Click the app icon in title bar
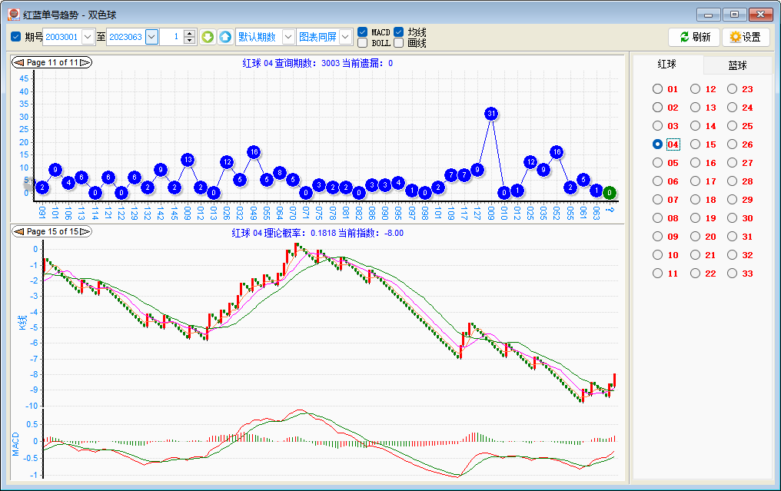This screenshot has height=491, width=781. point(14,15)
